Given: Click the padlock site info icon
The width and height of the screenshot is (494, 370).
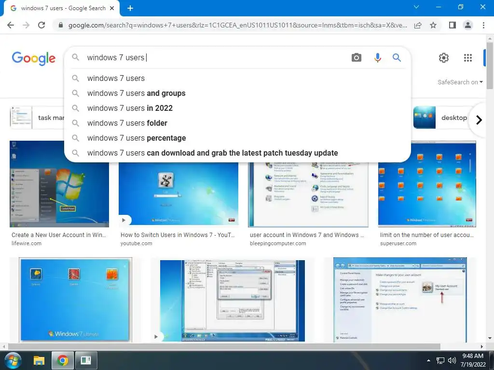Looking at the screenshot, I should [x=61, y=25].
